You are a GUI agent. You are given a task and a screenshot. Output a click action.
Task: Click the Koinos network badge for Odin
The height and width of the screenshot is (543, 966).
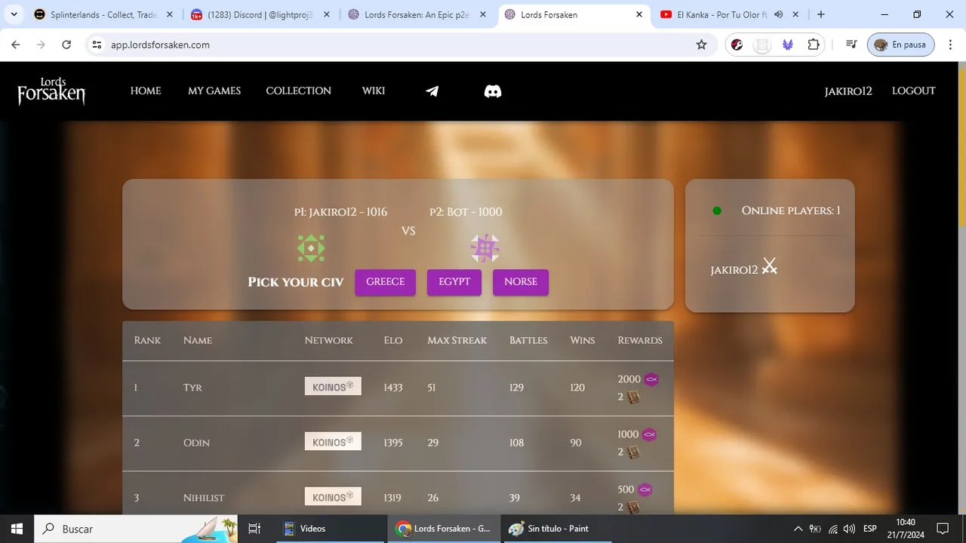pos(333,441)
